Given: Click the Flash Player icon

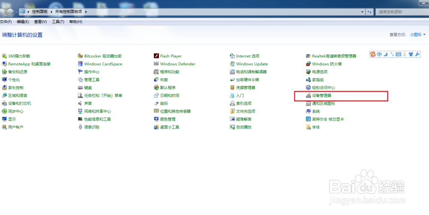Looking at the screenshot, I should [x=156, y=56].
